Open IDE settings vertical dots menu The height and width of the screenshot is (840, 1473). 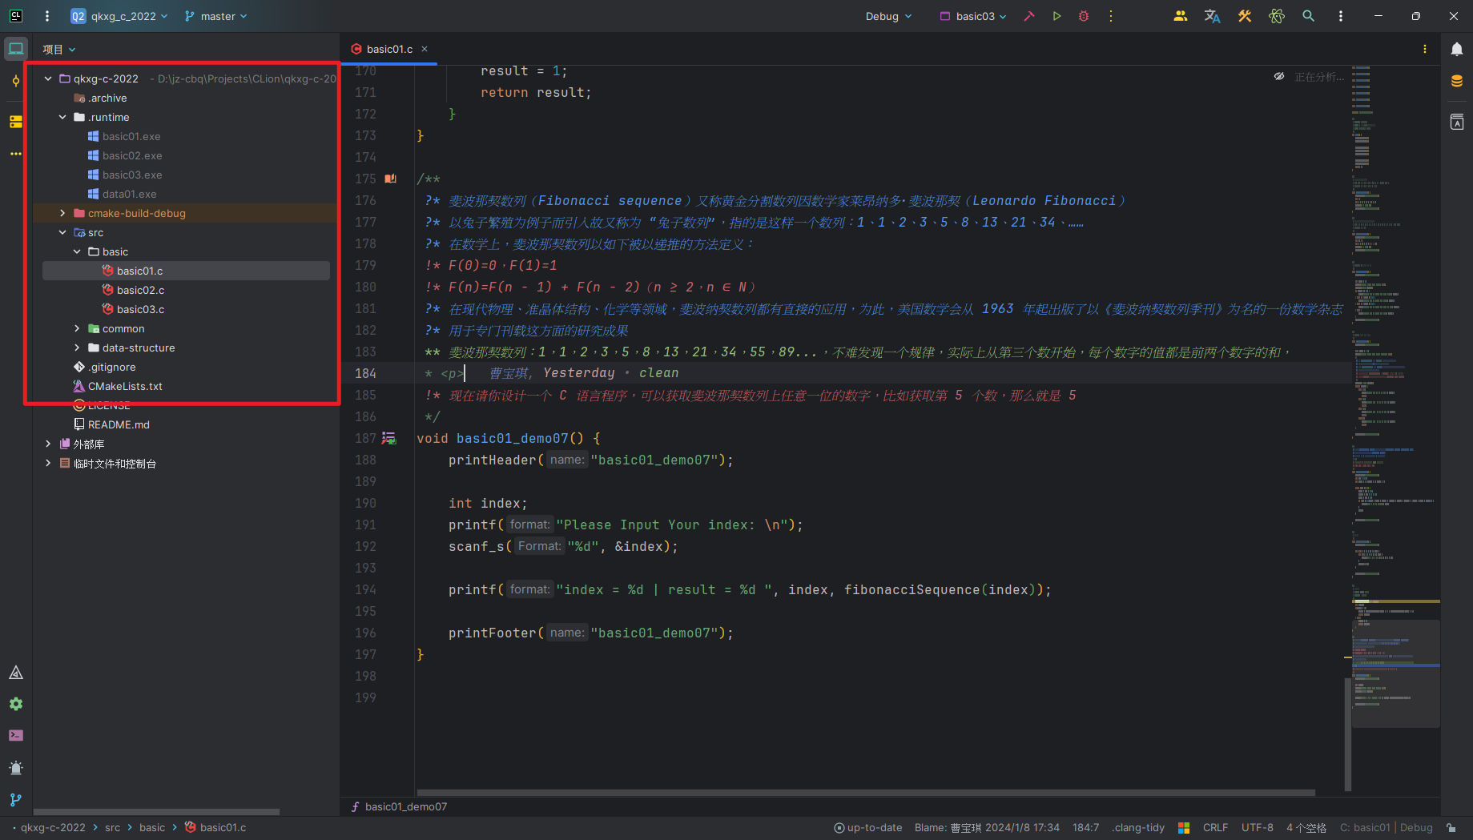pyautogui.click(x=1341, y=16)
